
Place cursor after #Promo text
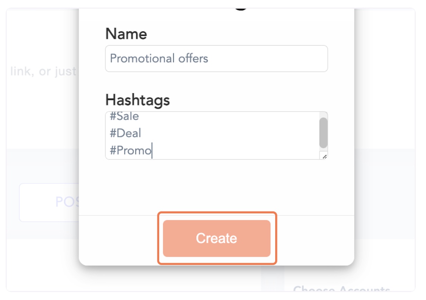point(152,150)
